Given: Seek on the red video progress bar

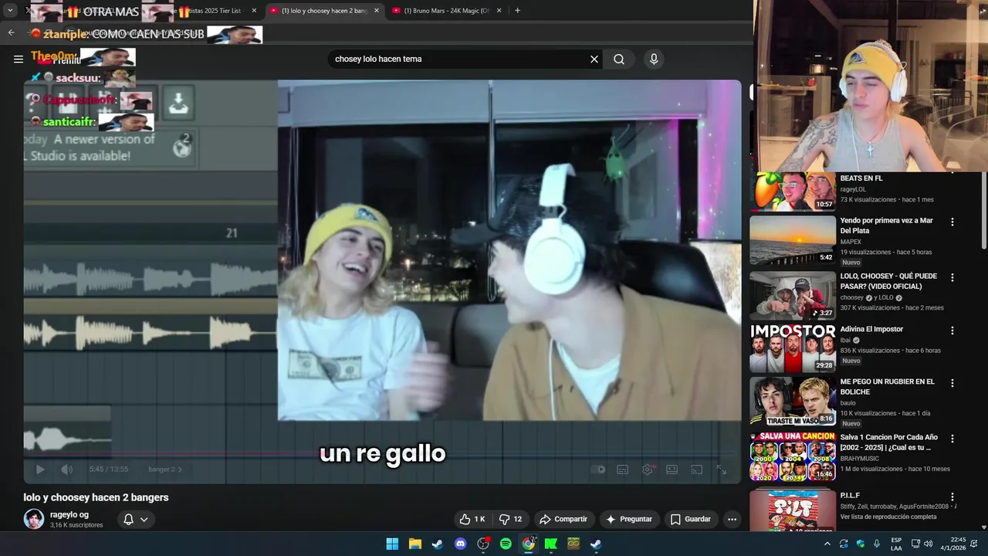Looking at the screenshot, I should [382, 455].
